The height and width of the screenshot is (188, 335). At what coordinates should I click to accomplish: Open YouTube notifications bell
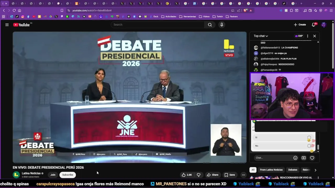point(314,25)
